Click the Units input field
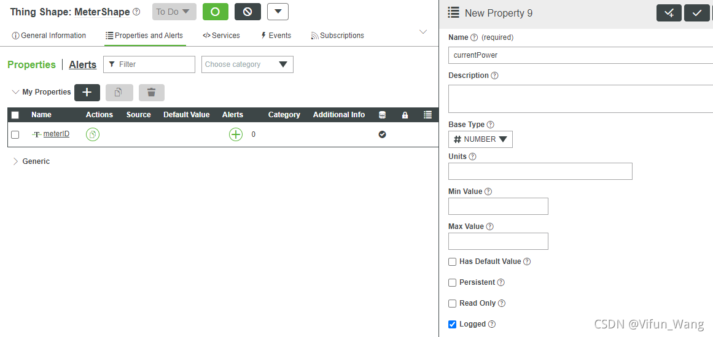 540,171
